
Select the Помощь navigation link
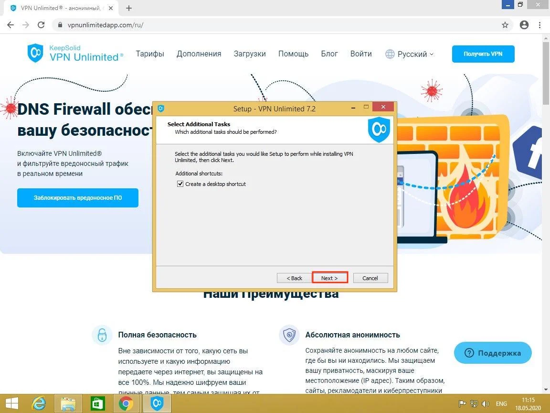tap(293, 54)
